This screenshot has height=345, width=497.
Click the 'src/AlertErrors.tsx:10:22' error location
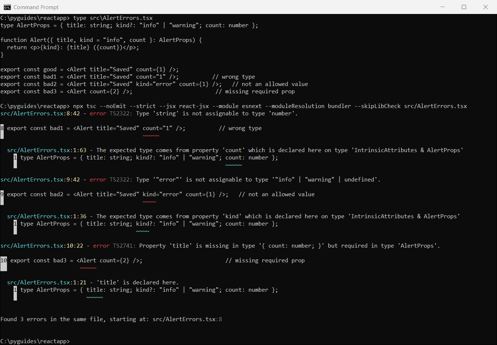tap(42, 246)
